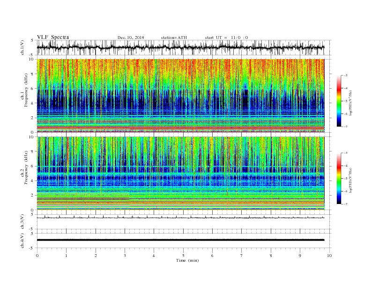Click the ch.3(V) axis label

(x=22, y=222)
